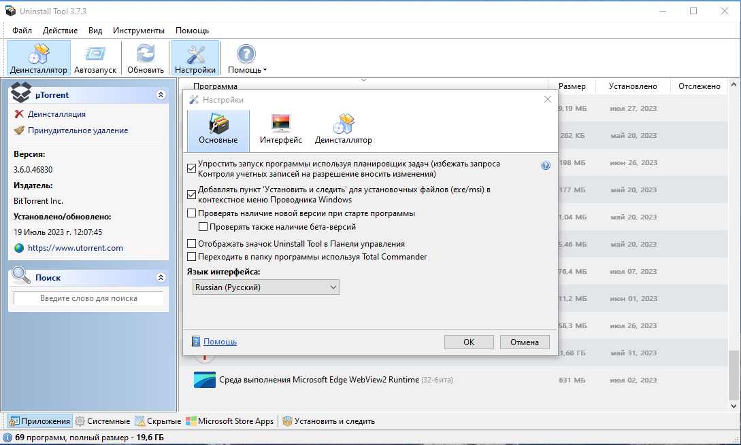Image resolution: width=741 pixels, height=445 pixels.
Task: Confirm settings with OK button
Action: [469, 342]
